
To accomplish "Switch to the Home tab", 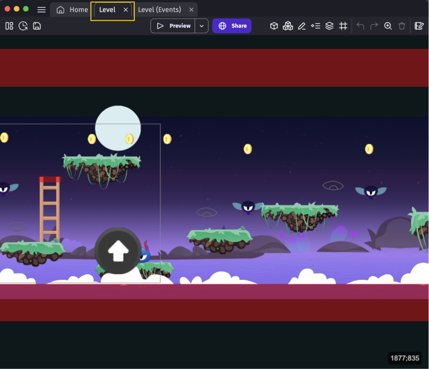I will (72, 10).
